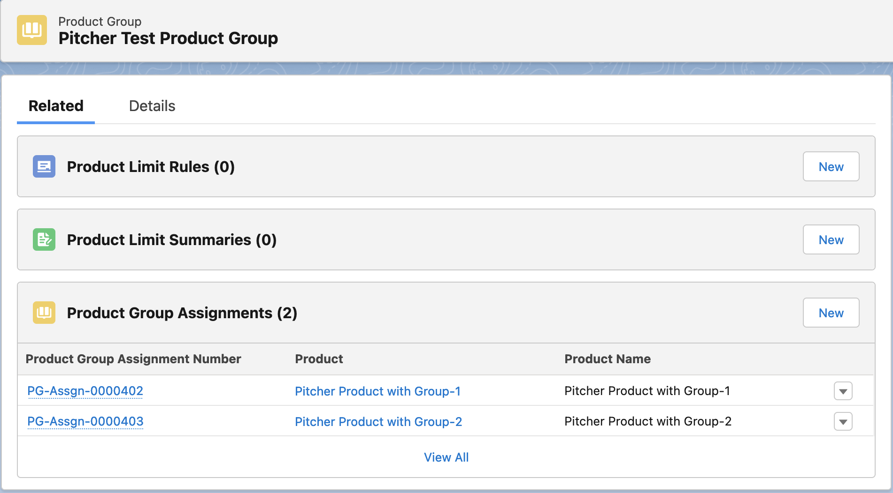Create New Product Limit Summary
The image size is (893, 493).
tap(831, 239)
